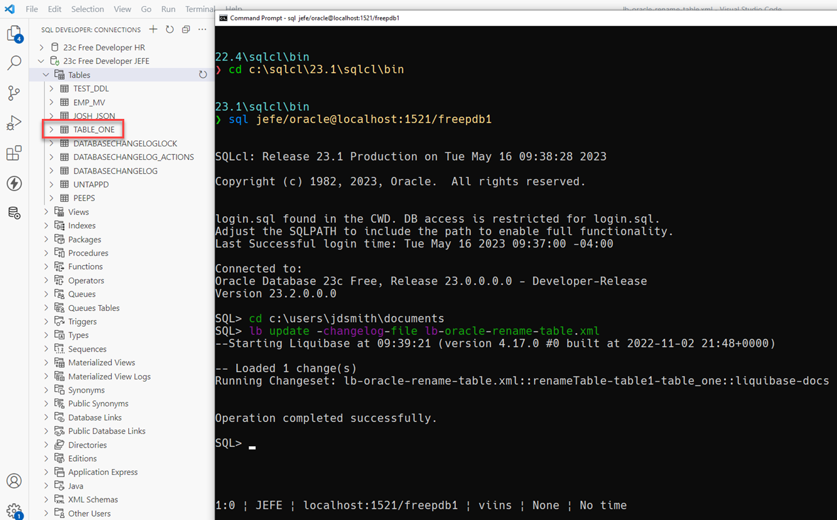
Task: Open the SQL Developer database icon
Action: click(14, 213)
